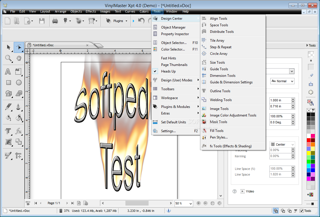This screenshot has width=320, height=217.
Task: Open the 50 % zoom dropdown
Action: [190, 203]
